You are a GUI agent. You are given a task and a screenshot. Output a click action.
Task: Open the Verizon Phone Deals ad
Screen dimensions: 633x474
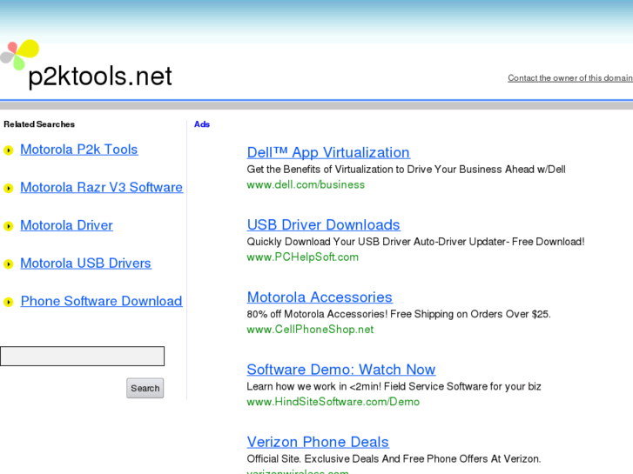(318, 442)
